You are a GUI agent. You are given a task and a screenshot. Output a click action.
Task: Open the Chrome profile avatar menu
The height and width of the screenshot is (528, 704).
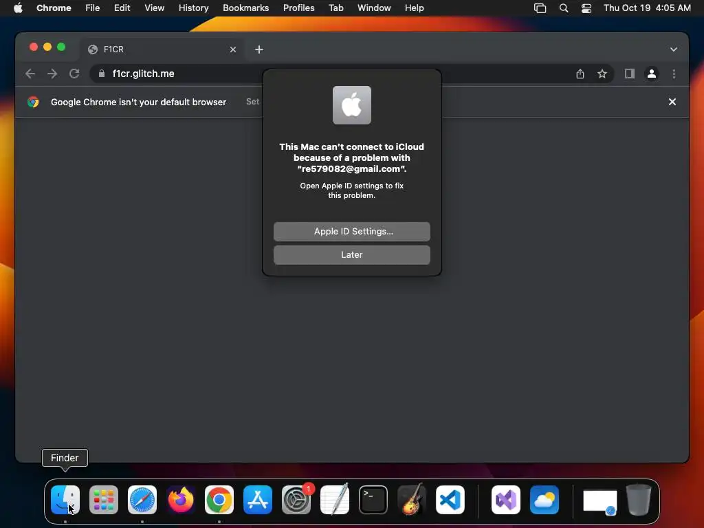point(652,74)
